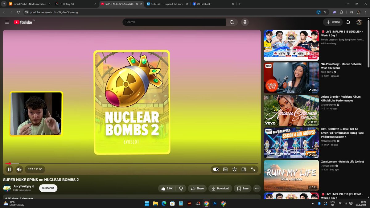Open a new browser tab

(x=240, y=4)
